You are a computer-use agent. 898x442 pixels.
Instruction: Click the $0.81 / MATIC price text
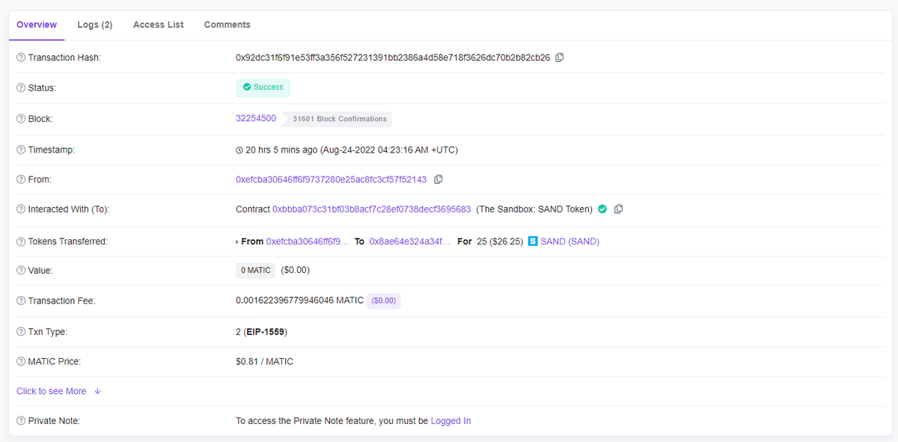(x=264, y=361)
